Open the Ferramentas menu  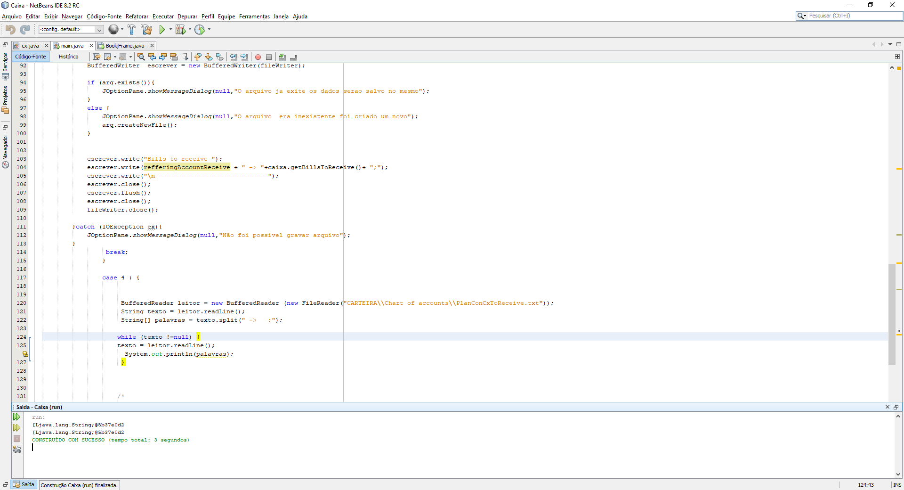click(254, 16)
